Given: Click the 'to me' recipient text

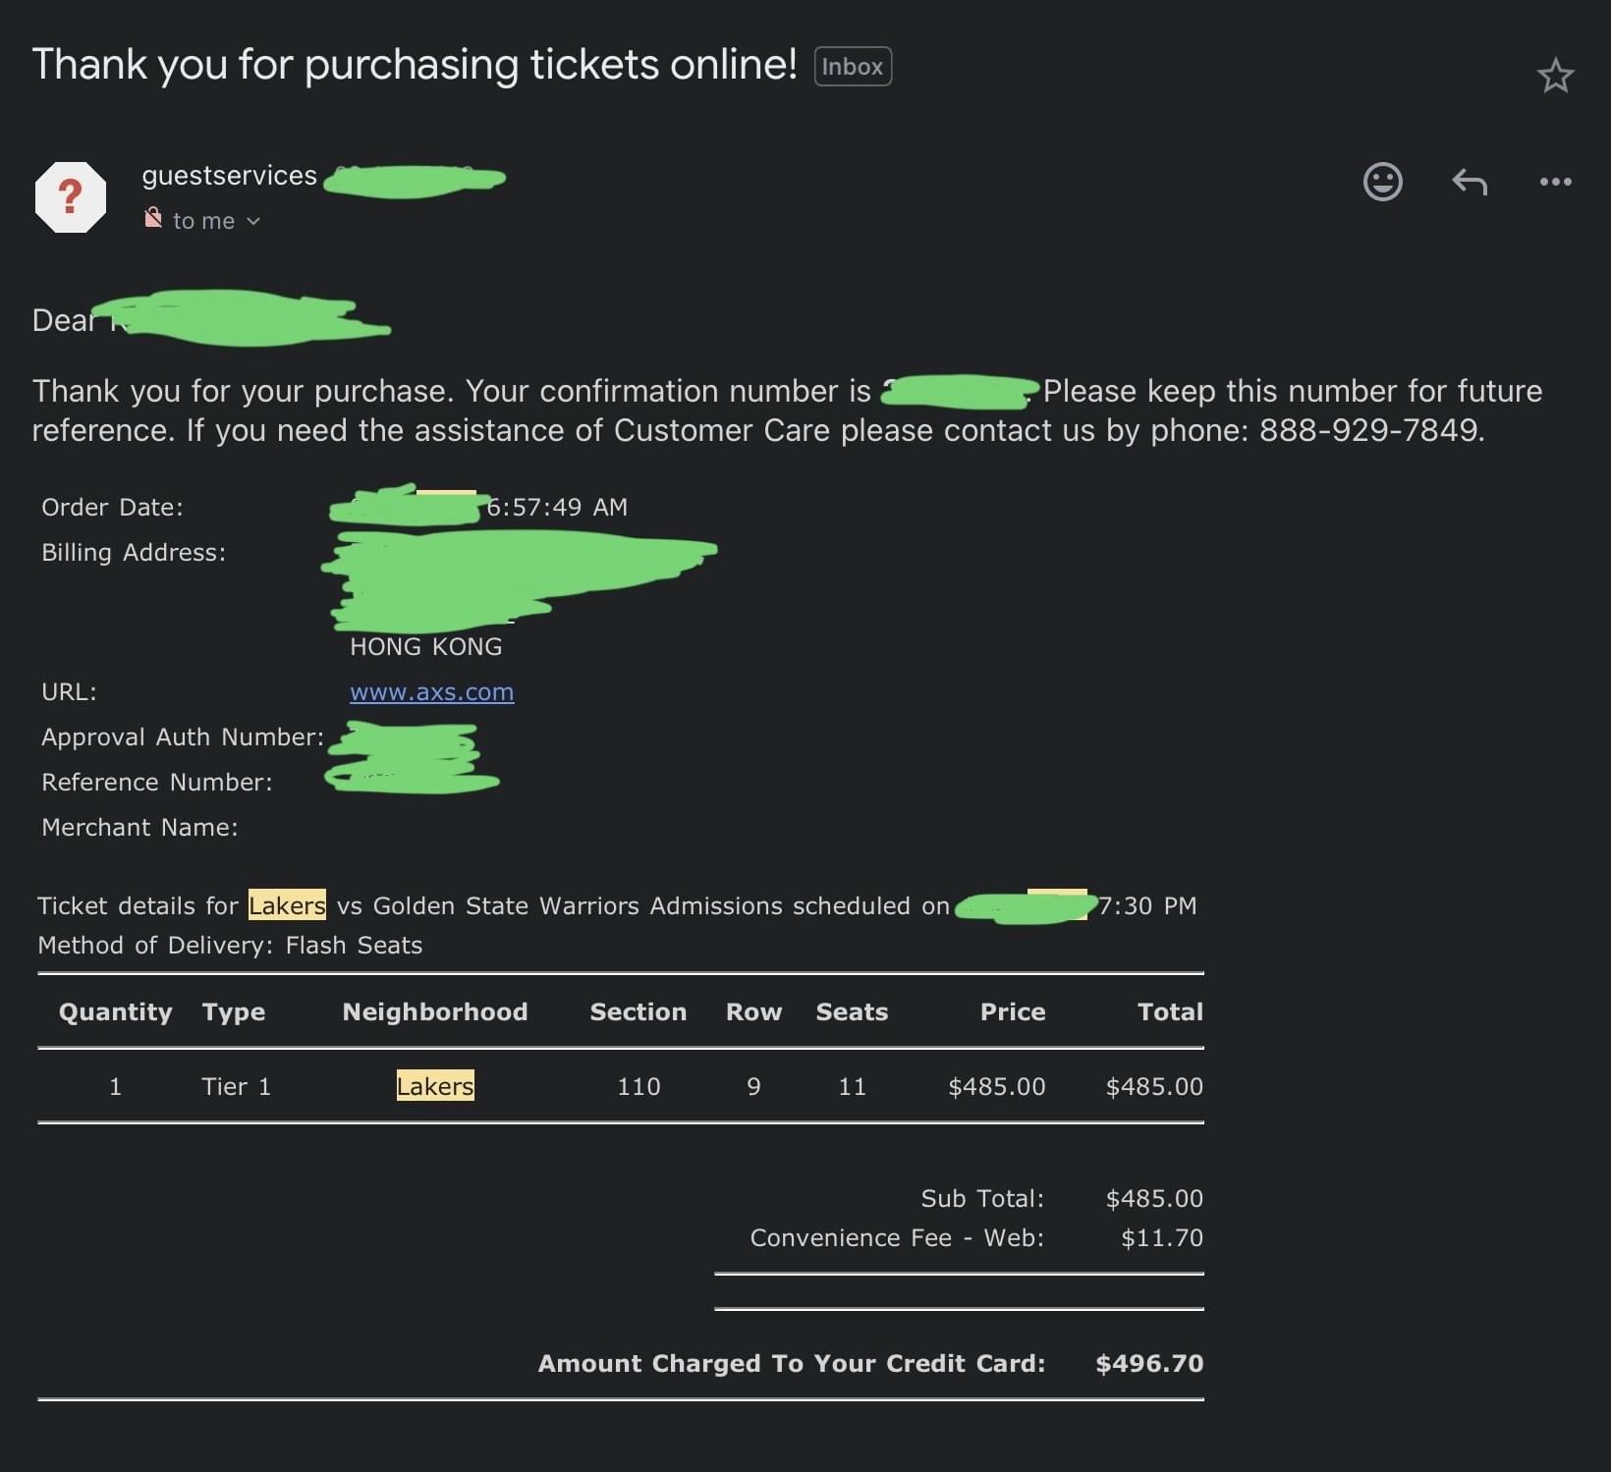Looking at the screenshot, I should coord(204,221).
